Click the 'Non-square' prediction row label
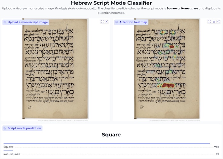The width and height of the screenshot is (223, 159). [x=12, y=154]
